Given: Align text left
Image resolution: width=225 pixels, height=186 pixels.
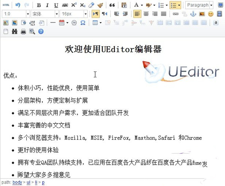Looking at the screenshot, I should pyautogui.click(x=137, y=14).
